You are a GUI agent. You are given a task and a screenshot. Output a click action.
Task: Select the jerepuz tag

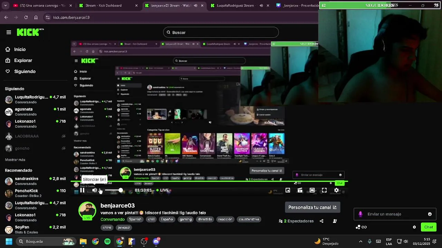tap(124, 228)
